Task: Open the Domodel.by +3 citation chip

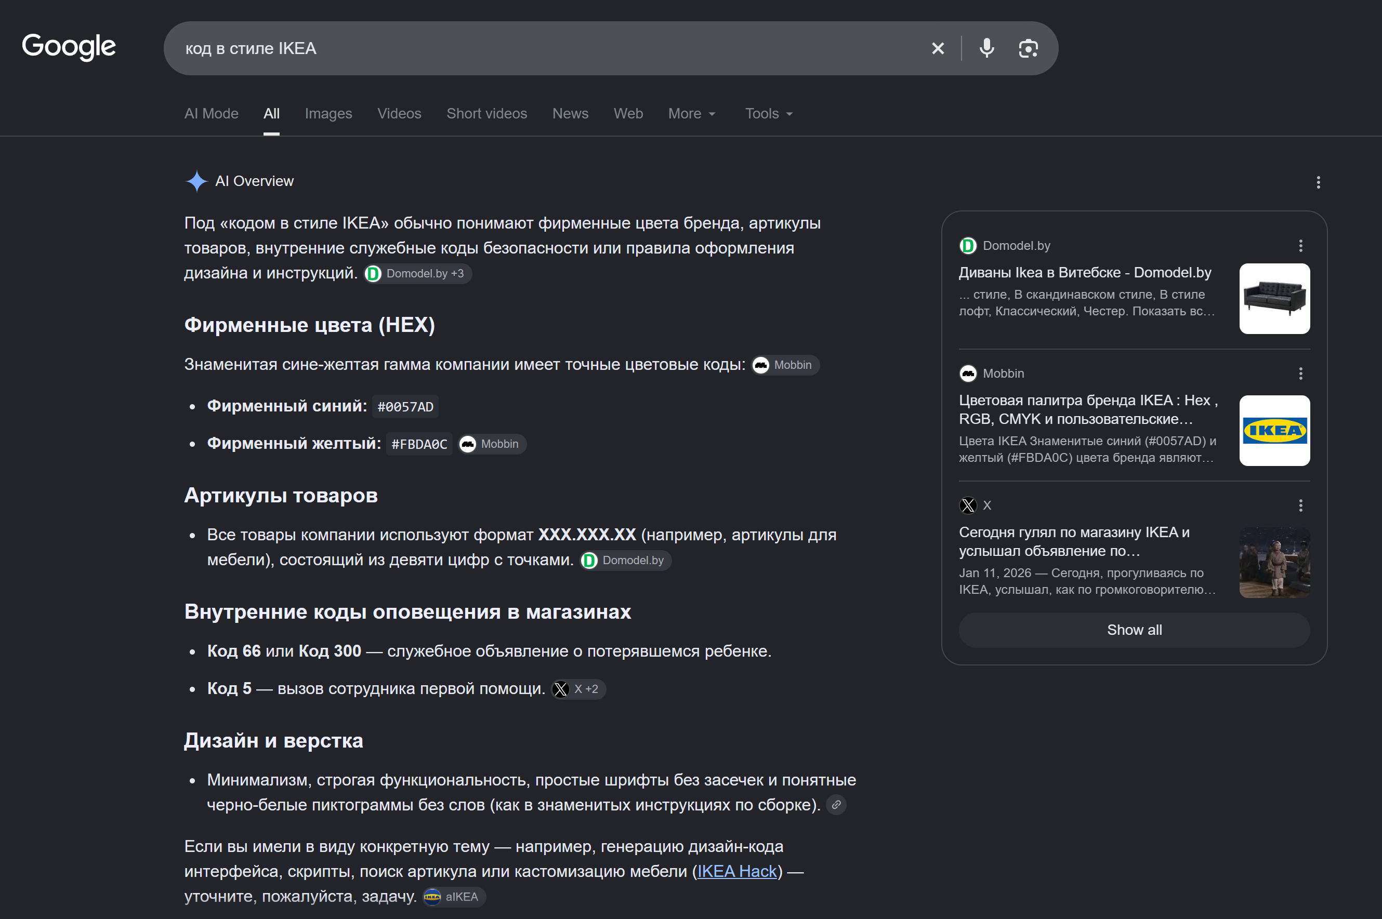Action: (418, 274)
